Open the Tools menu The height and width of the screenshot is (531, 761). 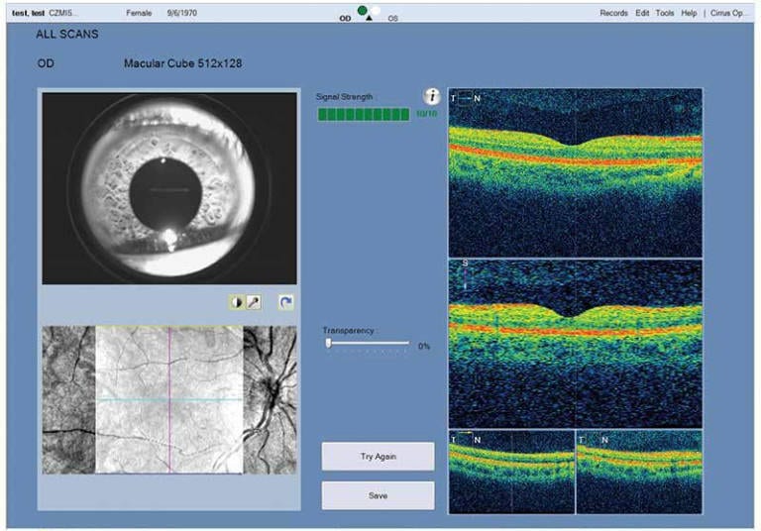pyautogui.click(x=665, y=13)
